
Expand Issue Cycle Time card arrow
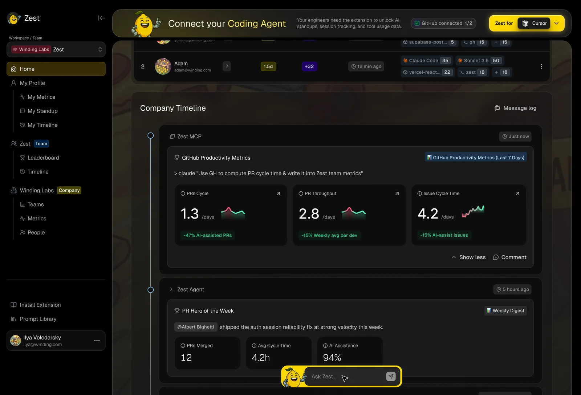click(517, 194)
